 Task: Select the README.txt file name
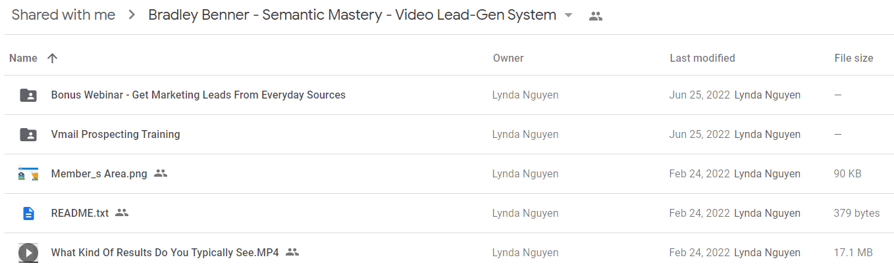point(80,213)
